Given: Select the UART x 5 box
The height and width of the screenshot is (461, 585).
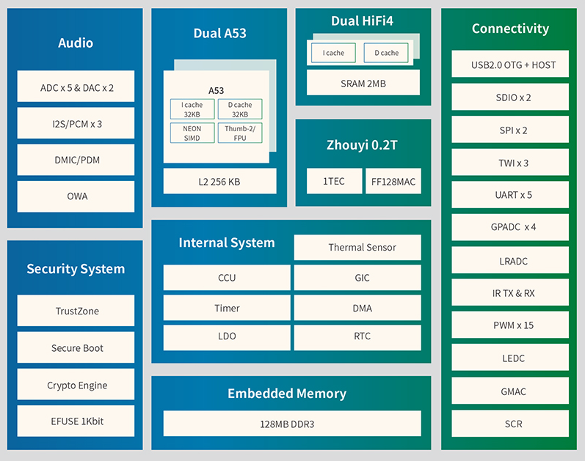Looking at the screenshot, I should [x=510, y=194].
